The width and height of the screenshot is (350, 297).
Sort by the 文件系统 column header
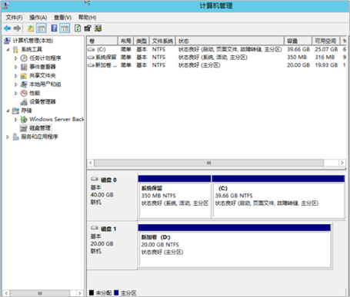click(x=162, y=41)
